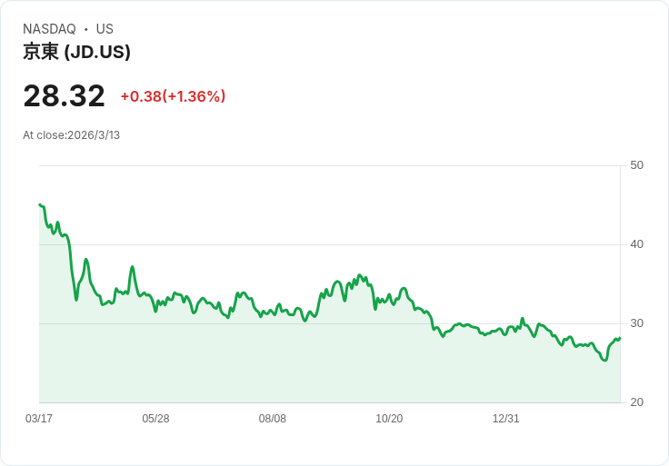Select the 10/20 date axis label

(389, 419)
